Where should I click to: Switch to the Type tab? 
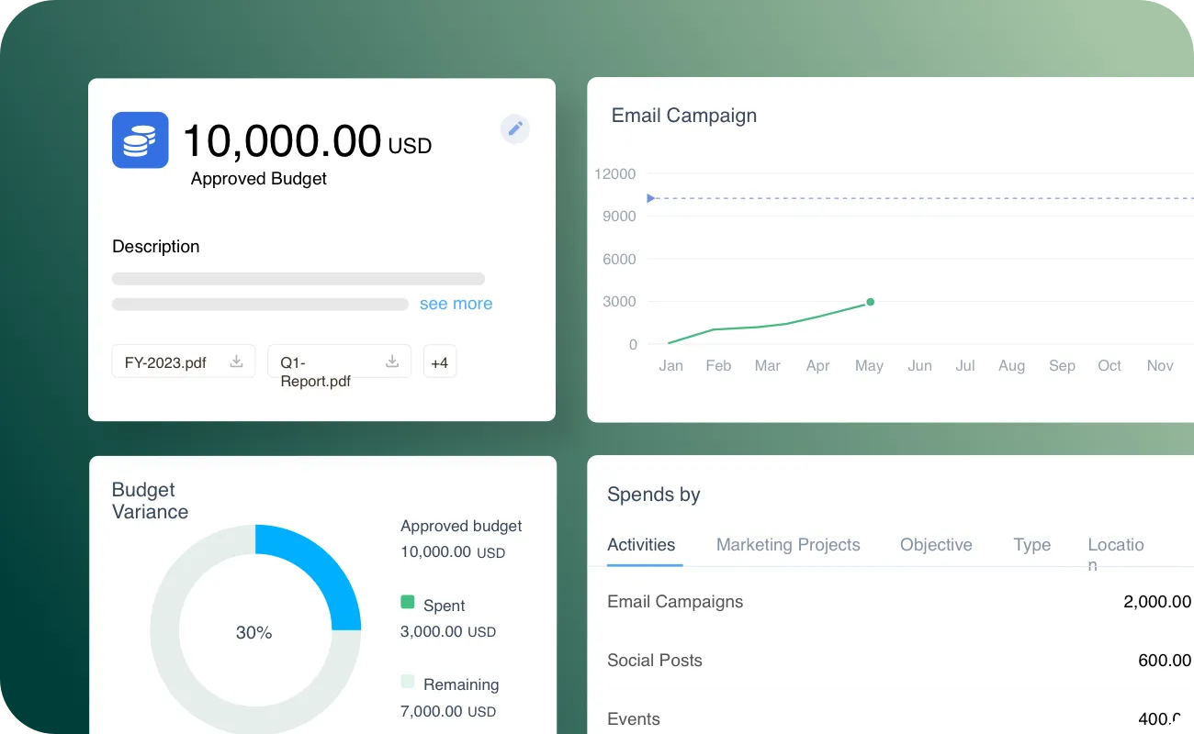(x=1031, y=545)
